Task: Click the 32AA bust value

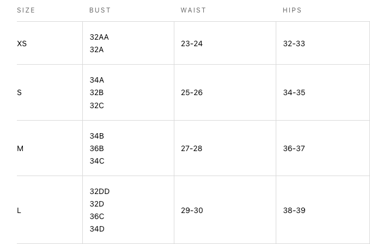Action: tap(99, 37)
